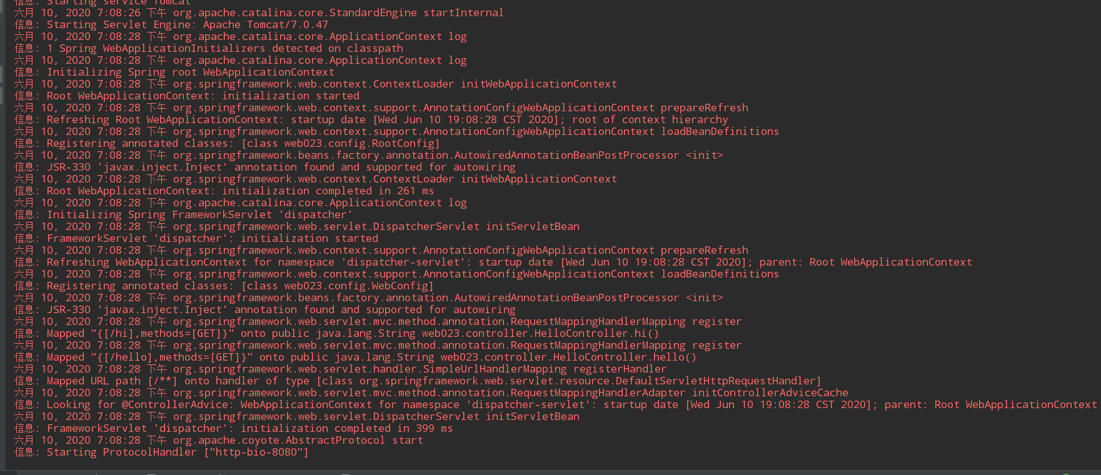Click the web023.config.WebConfig registering line
Screen dimensions: 1101x475
tap(224, 286)
